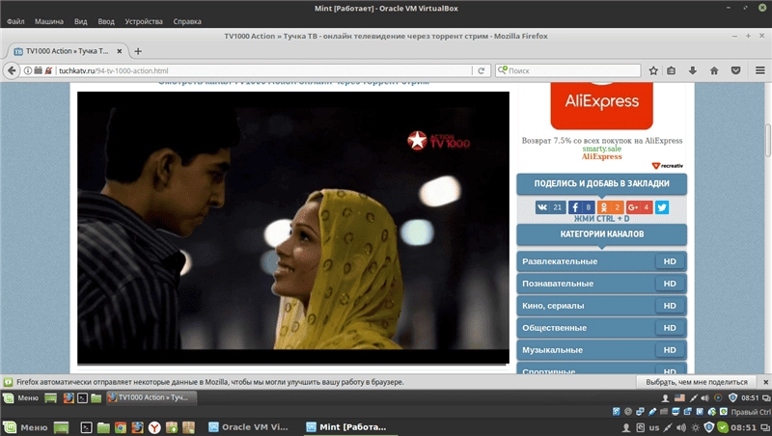772x436 pixels.
Task: Select HD badge next to Кино, сериалы
Action: (670, 306)
